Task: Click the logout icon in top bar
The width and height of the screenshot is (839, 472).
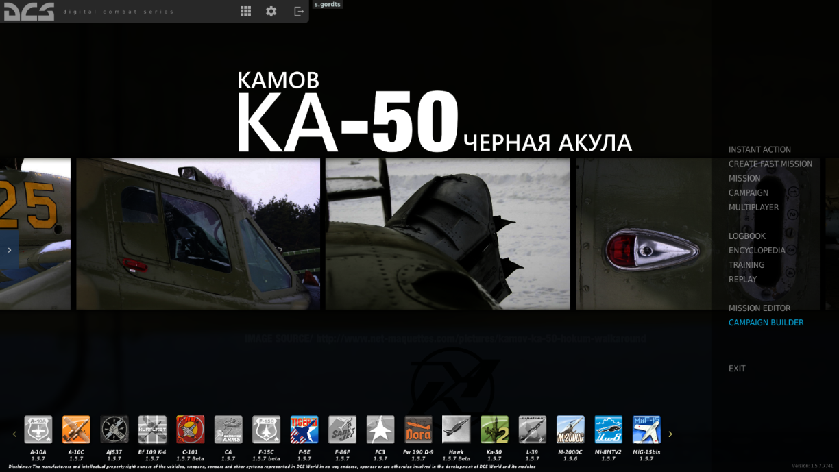Action: click(x=299, y=11)
